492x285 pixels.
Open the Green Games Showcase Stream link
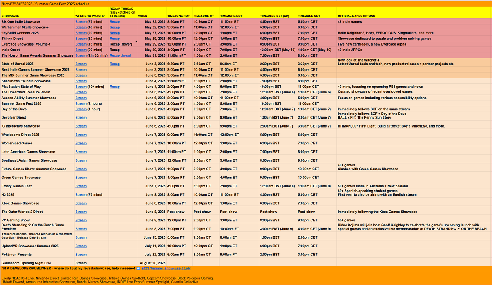click(81, 178)
